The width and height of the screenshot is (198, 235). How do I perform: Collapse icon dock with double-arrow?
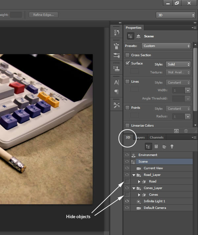120,22
